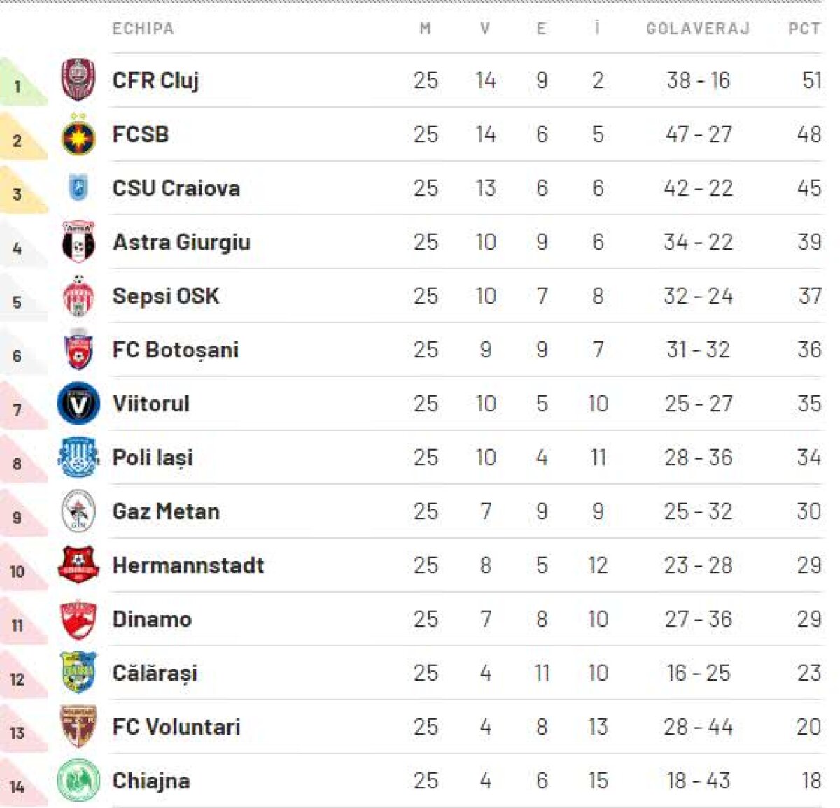The width and height of the screenshot is (840, 808).
Task: Click the FC Voluntari team name
Action: point(176,727)
